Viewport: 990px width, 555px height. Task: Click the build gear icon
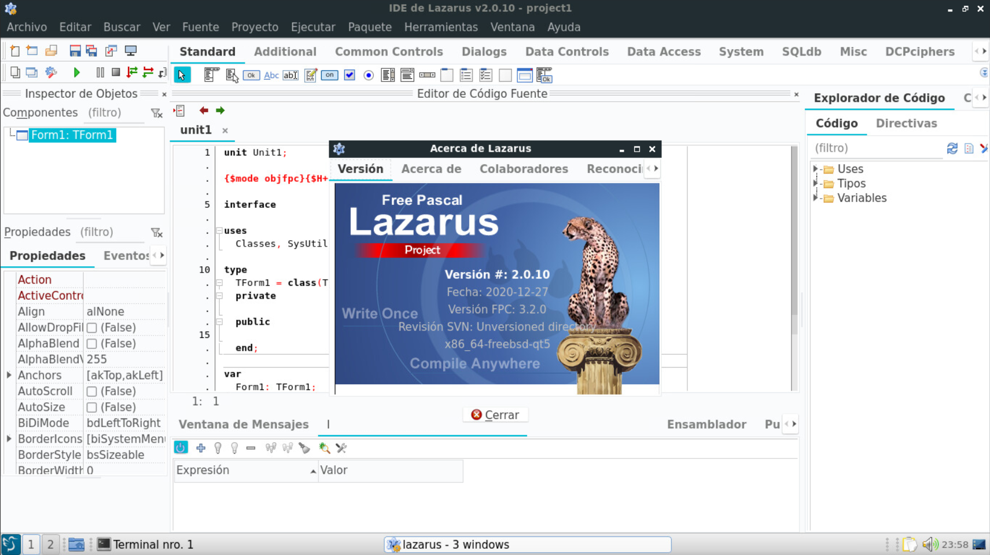tap(51, 72)
